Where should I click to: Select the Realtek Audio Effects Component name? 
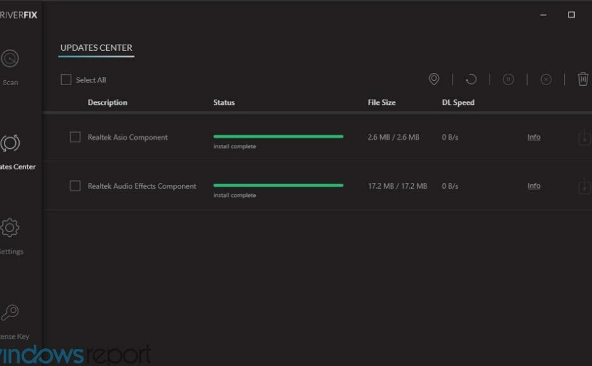[x=142, y=186]
